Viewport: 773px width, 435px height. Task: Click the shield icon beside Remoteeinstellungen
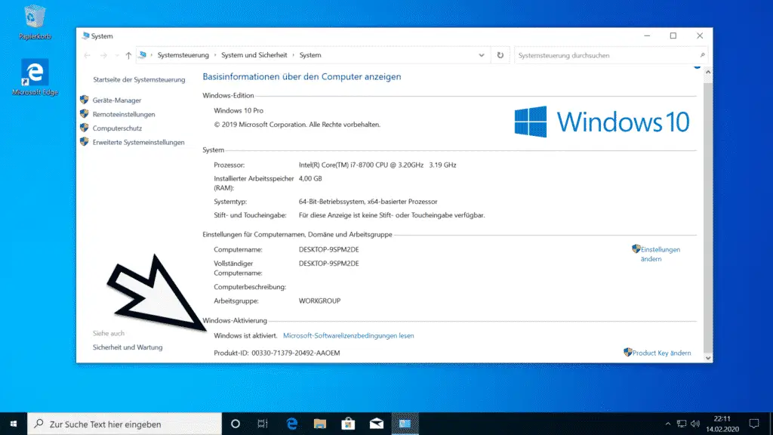tap(85, 113)
